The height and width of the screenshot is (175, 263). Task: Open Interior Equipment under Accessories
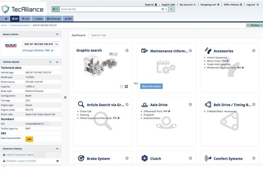217,57
